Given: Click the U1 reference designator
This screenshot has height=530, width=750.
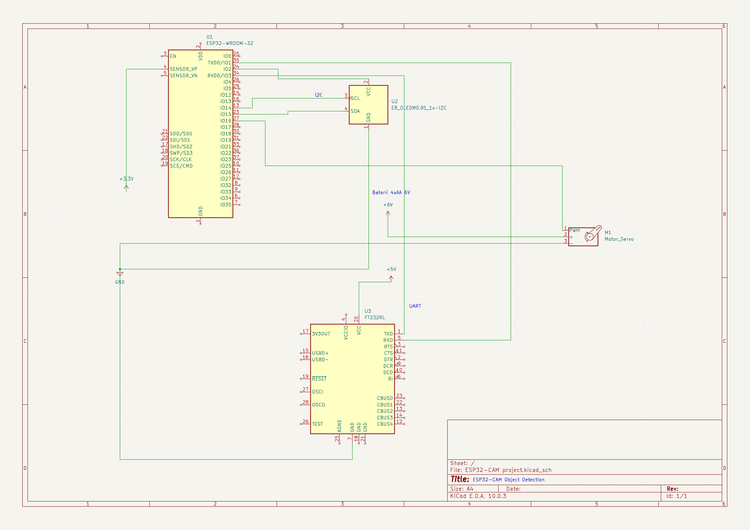Looking at the screenshot, I should pyautogui.click(x=209, y=37).
